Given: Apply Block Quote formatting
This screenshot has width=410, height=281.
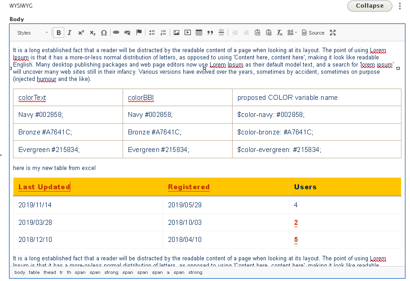Looking at the screenshot, I should pyautogui.click(x=210, y=33).
